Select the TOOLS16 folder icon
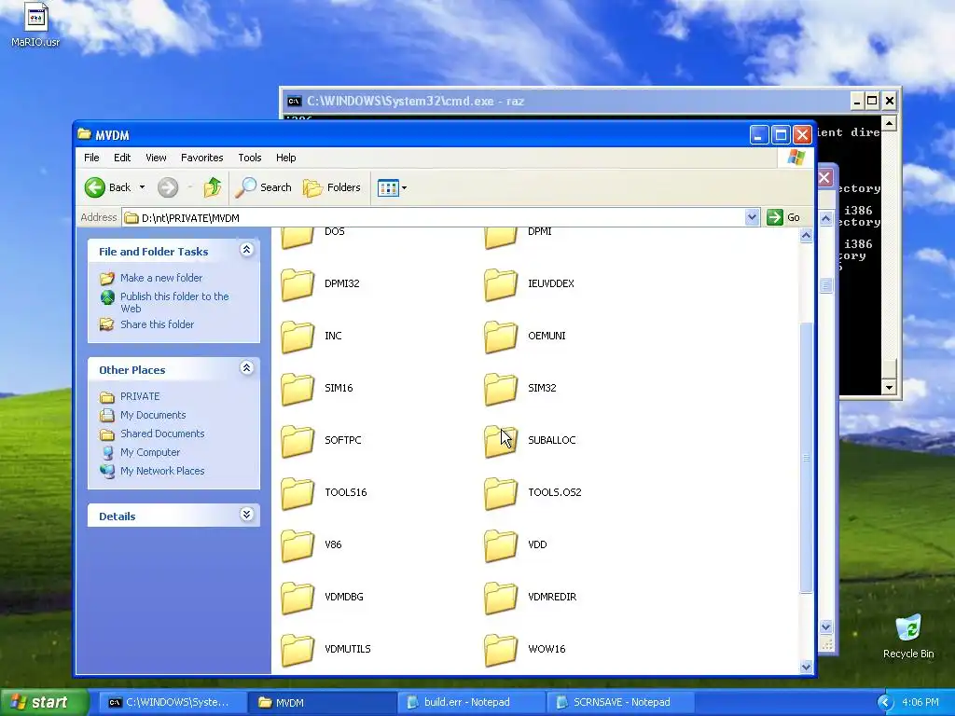Viewport: 955px width, 716px height. [298, 493]
